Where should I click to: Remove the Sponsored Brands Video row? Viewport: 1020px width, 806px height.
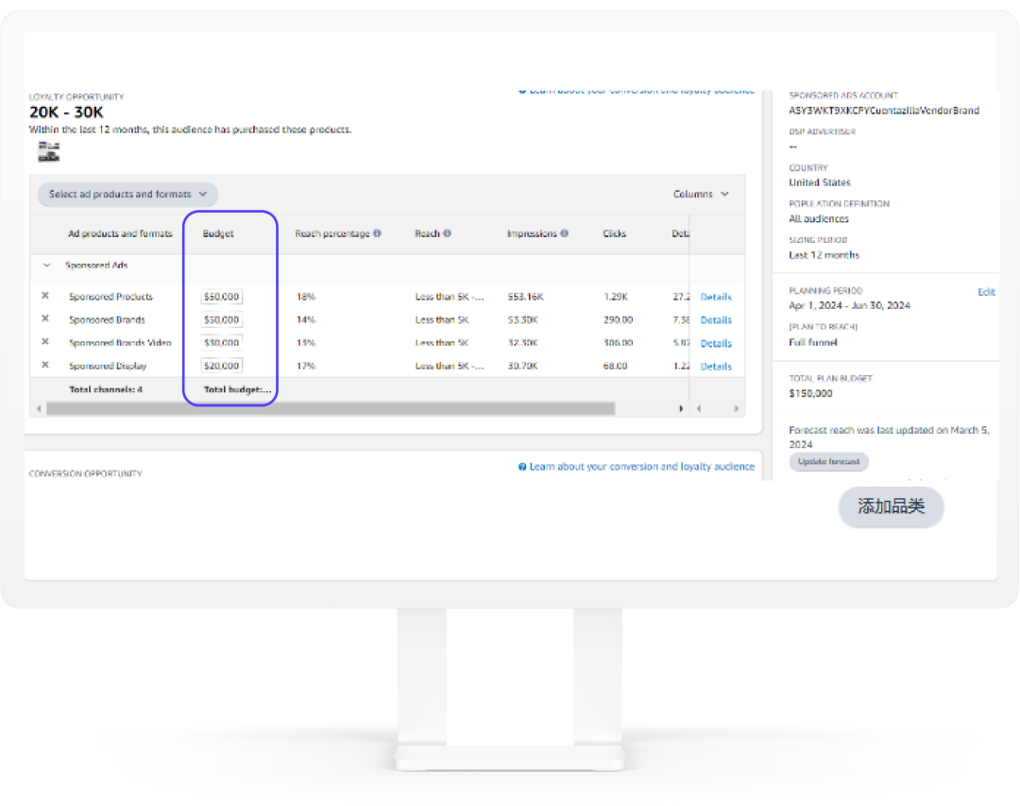(44, 342)
